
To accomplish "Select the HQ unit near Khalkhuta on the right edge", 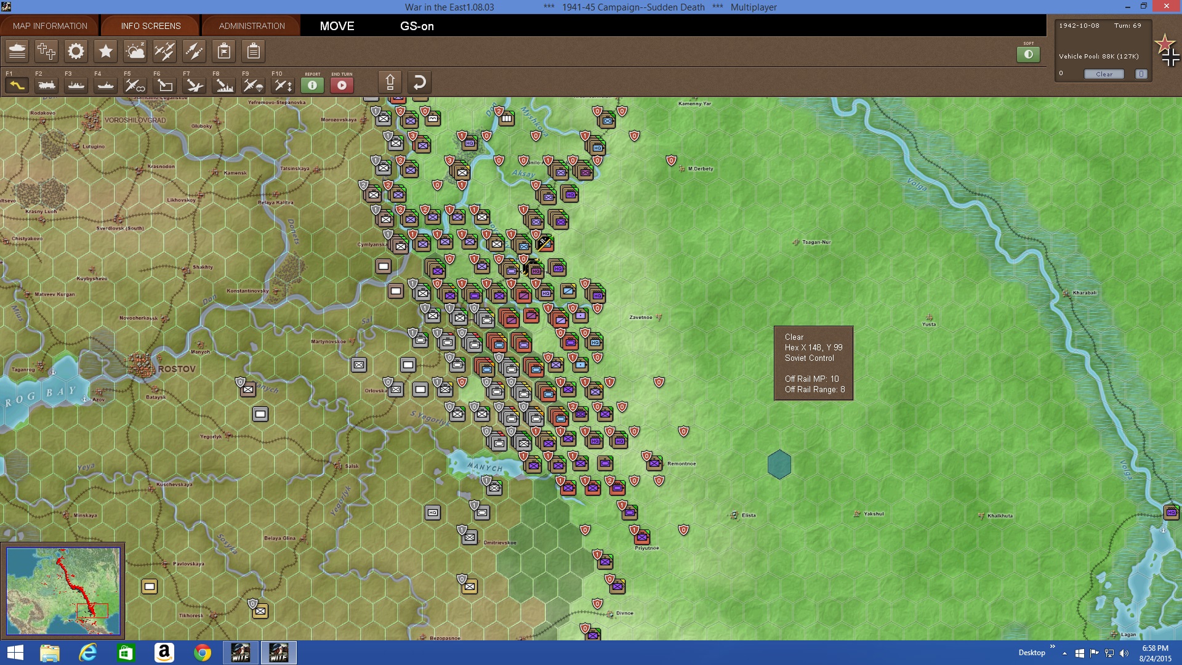I will tap(1172, 512).
